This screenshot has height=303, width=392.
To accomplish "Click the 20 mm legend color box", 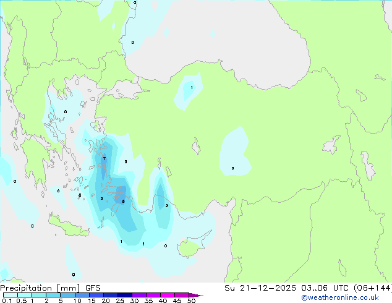I will tap(111, 295).
